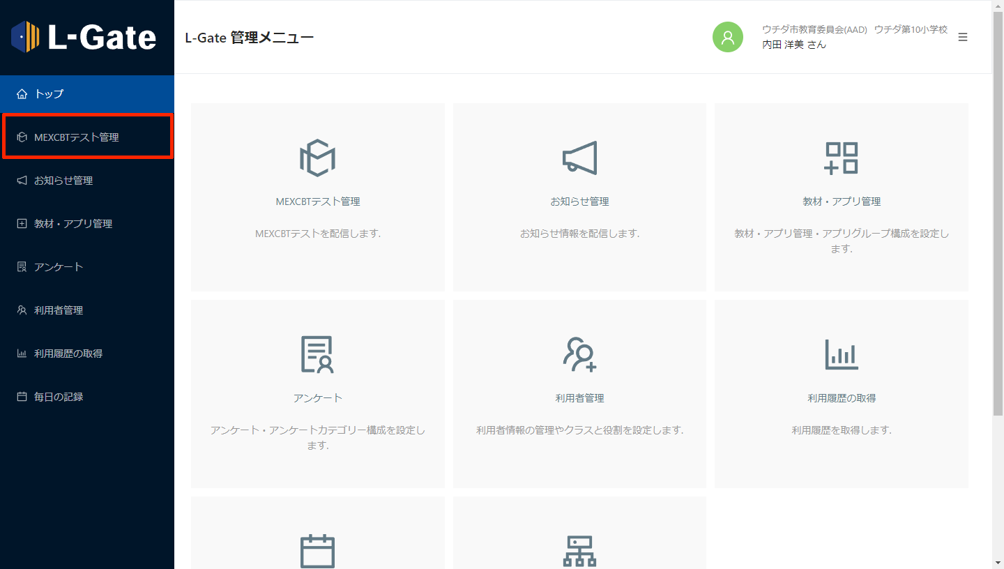Click the 教材・アプリ管理 card title
The image size is (1004, 569).
[x=842, y=202]
